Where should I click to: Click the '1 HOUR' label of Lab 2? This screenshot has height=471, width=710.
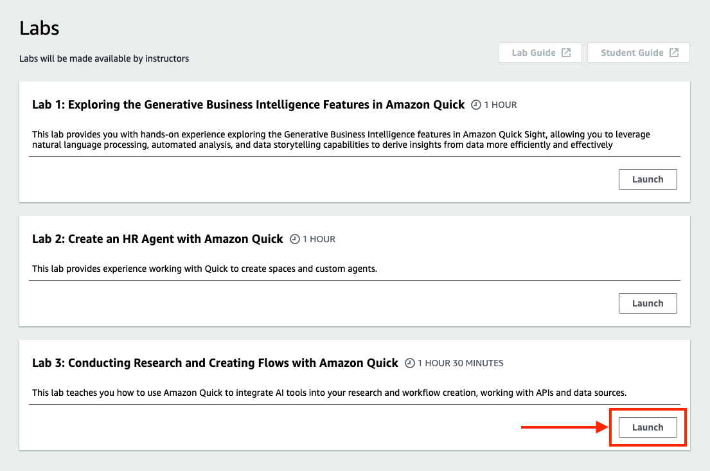[319, 238]
